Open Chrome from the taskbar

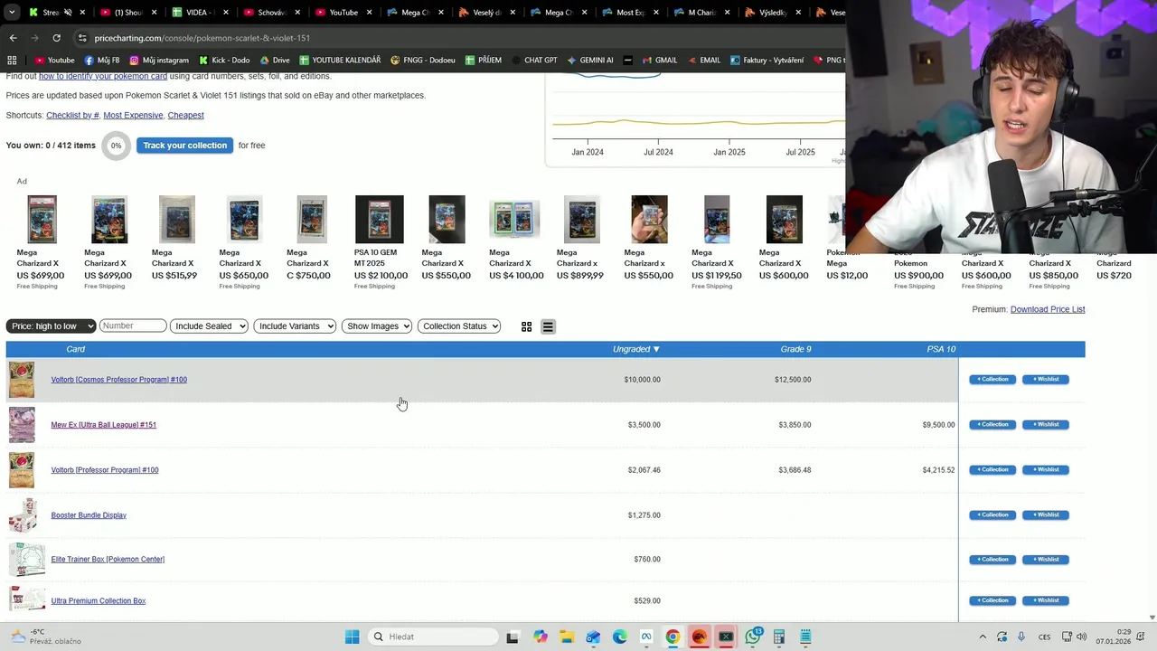click(673, 637)
